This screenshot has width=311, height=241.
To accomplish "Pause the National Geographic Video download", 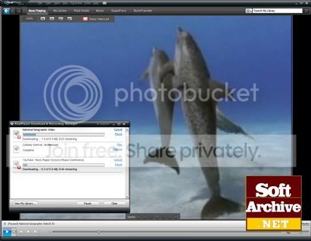I will 118,134.
